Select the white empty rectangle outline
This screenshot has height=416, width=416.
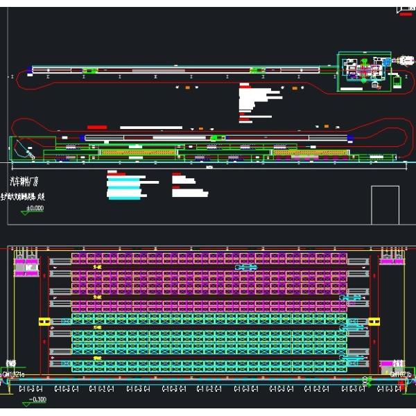[385, 205]
